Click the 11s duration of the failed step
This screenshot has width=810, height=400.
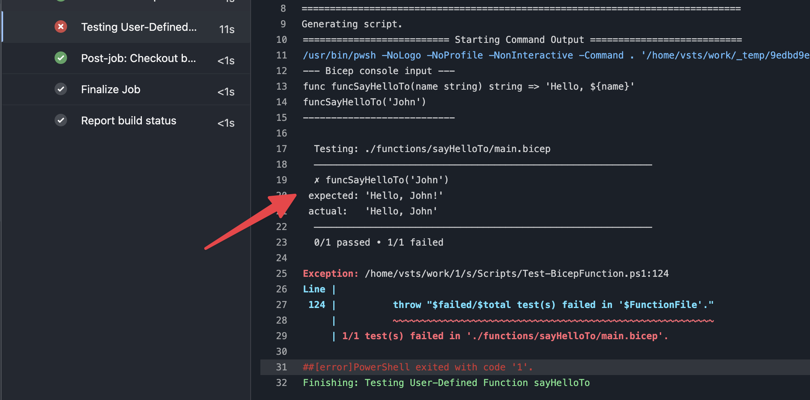point(226,30)
